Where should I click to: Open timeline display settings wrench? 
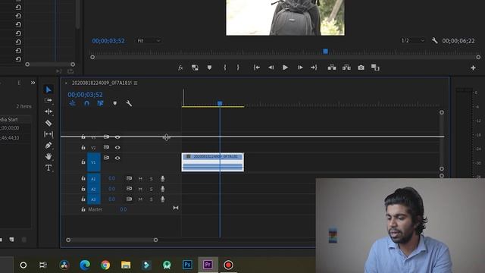click(x=129, y=103)
